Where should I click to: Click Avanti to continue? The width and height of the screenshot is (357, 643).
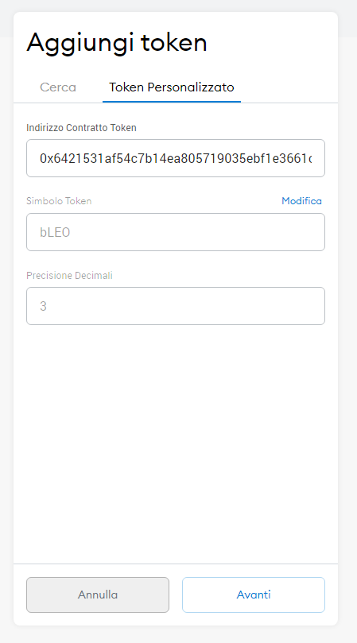click(254, 595)
